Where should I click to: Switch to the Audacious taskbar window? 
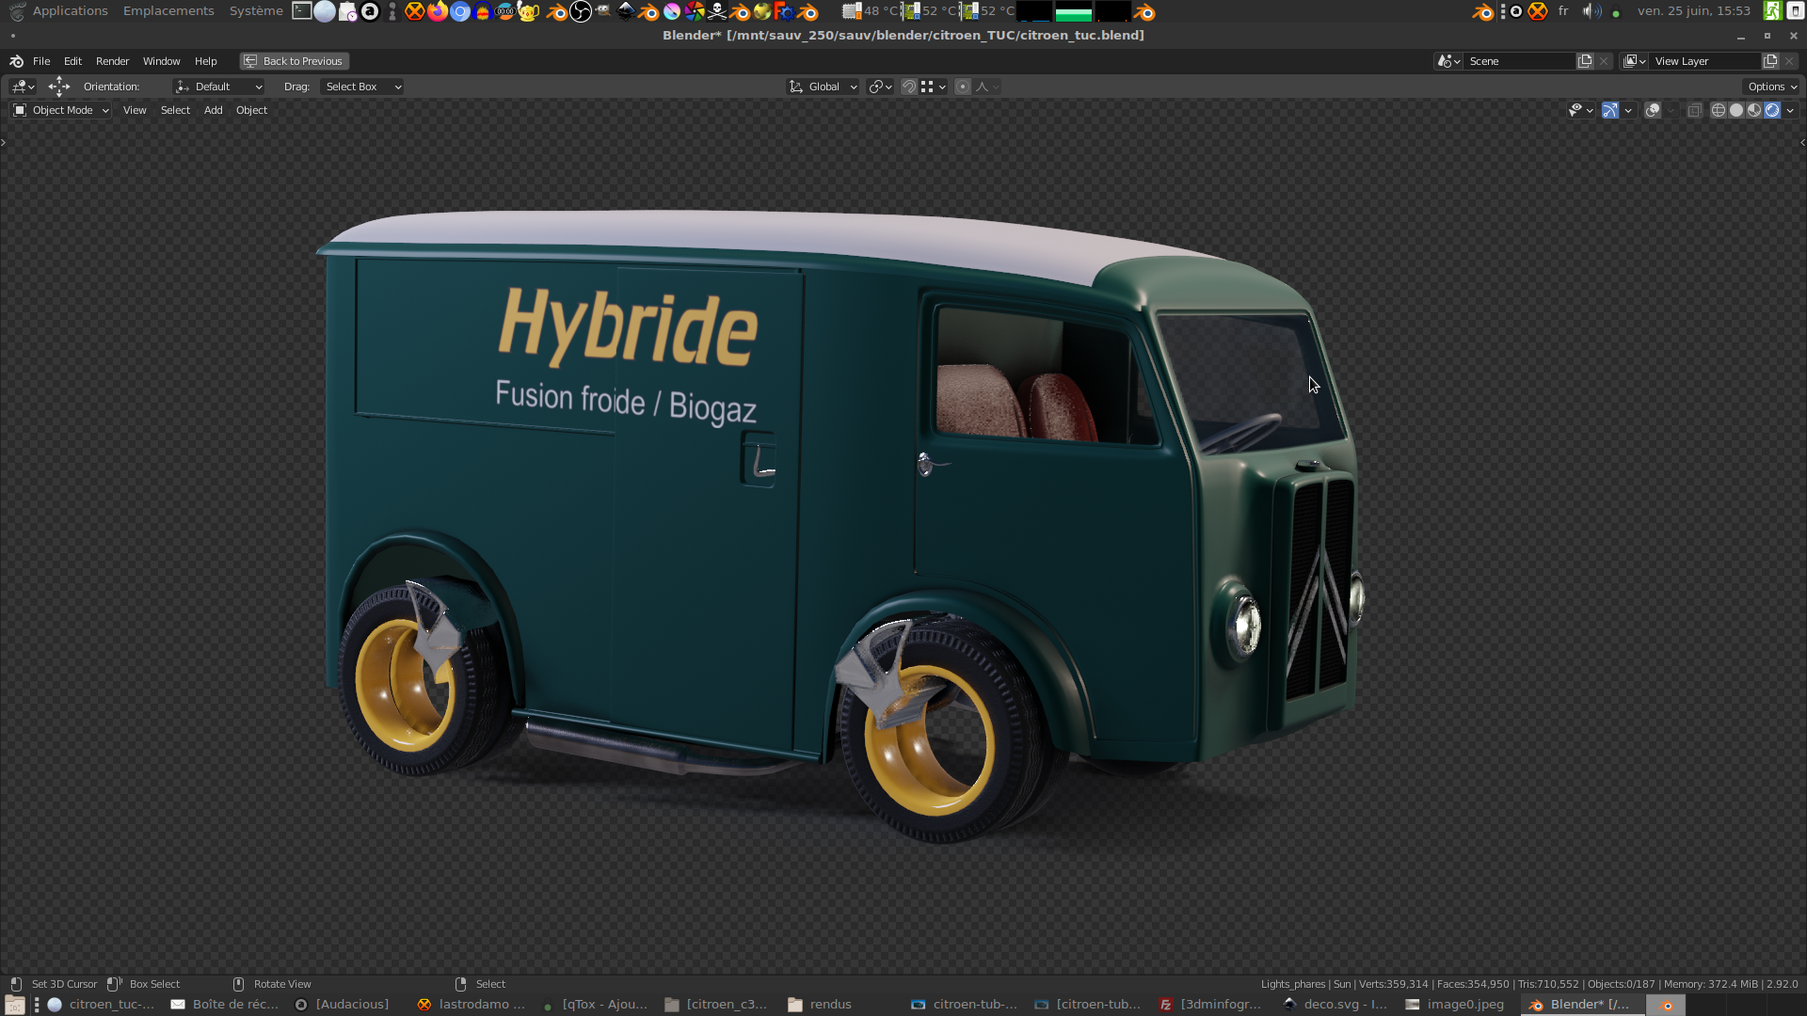(x=343, y=1005)
